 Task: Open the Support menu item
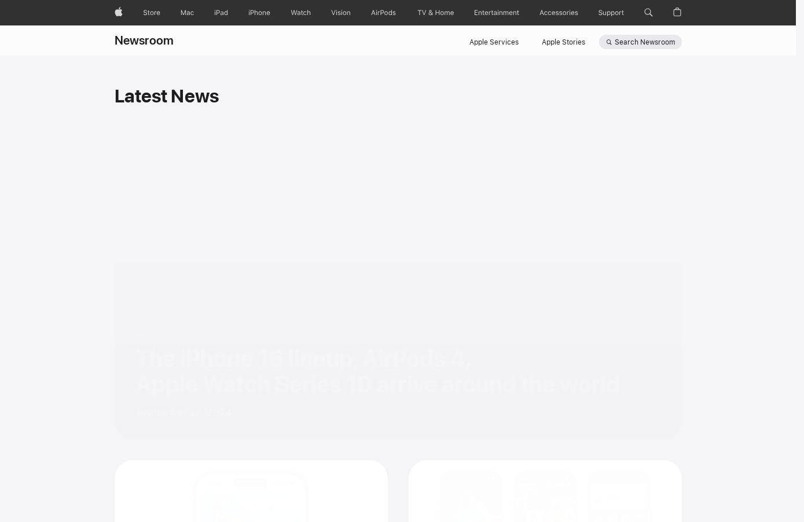[x=611, y=13]
